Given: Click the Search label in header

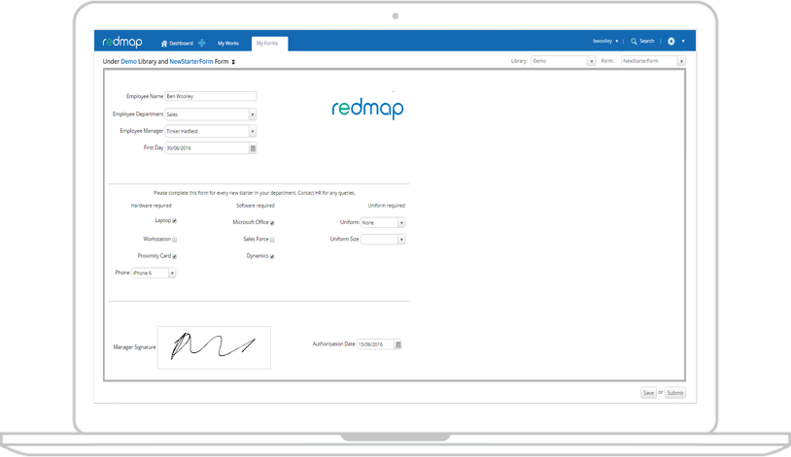Looking at the screenshot, I should tap(647, 42).
